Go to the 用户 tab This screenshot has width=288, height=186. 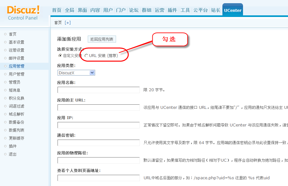tap(108, 10)
